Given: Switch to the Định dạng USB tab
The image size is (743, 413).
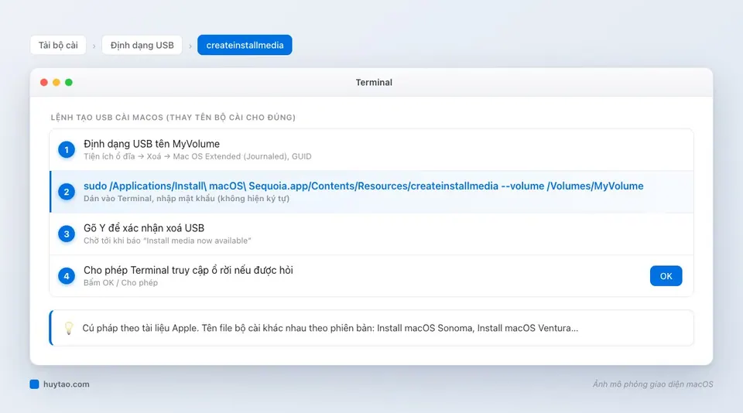Looking at the screenshot, I should tap(142, 45).
